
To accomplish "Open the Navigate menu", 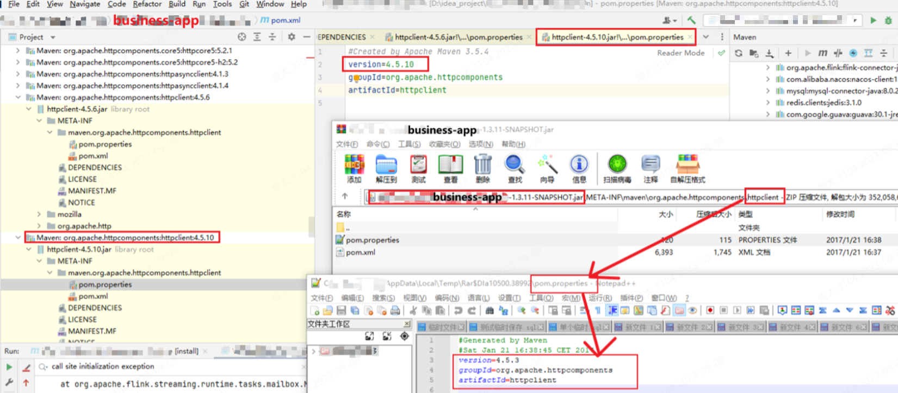I will [85, 4].
